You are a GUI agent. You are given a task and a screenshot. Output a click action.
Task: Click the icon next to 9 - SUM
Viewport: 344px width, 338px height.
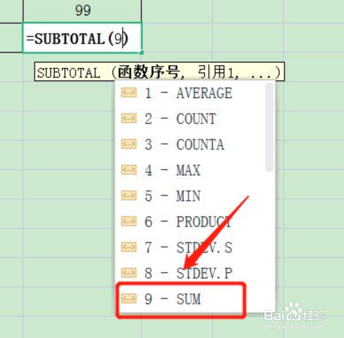[x=129, y=298]
